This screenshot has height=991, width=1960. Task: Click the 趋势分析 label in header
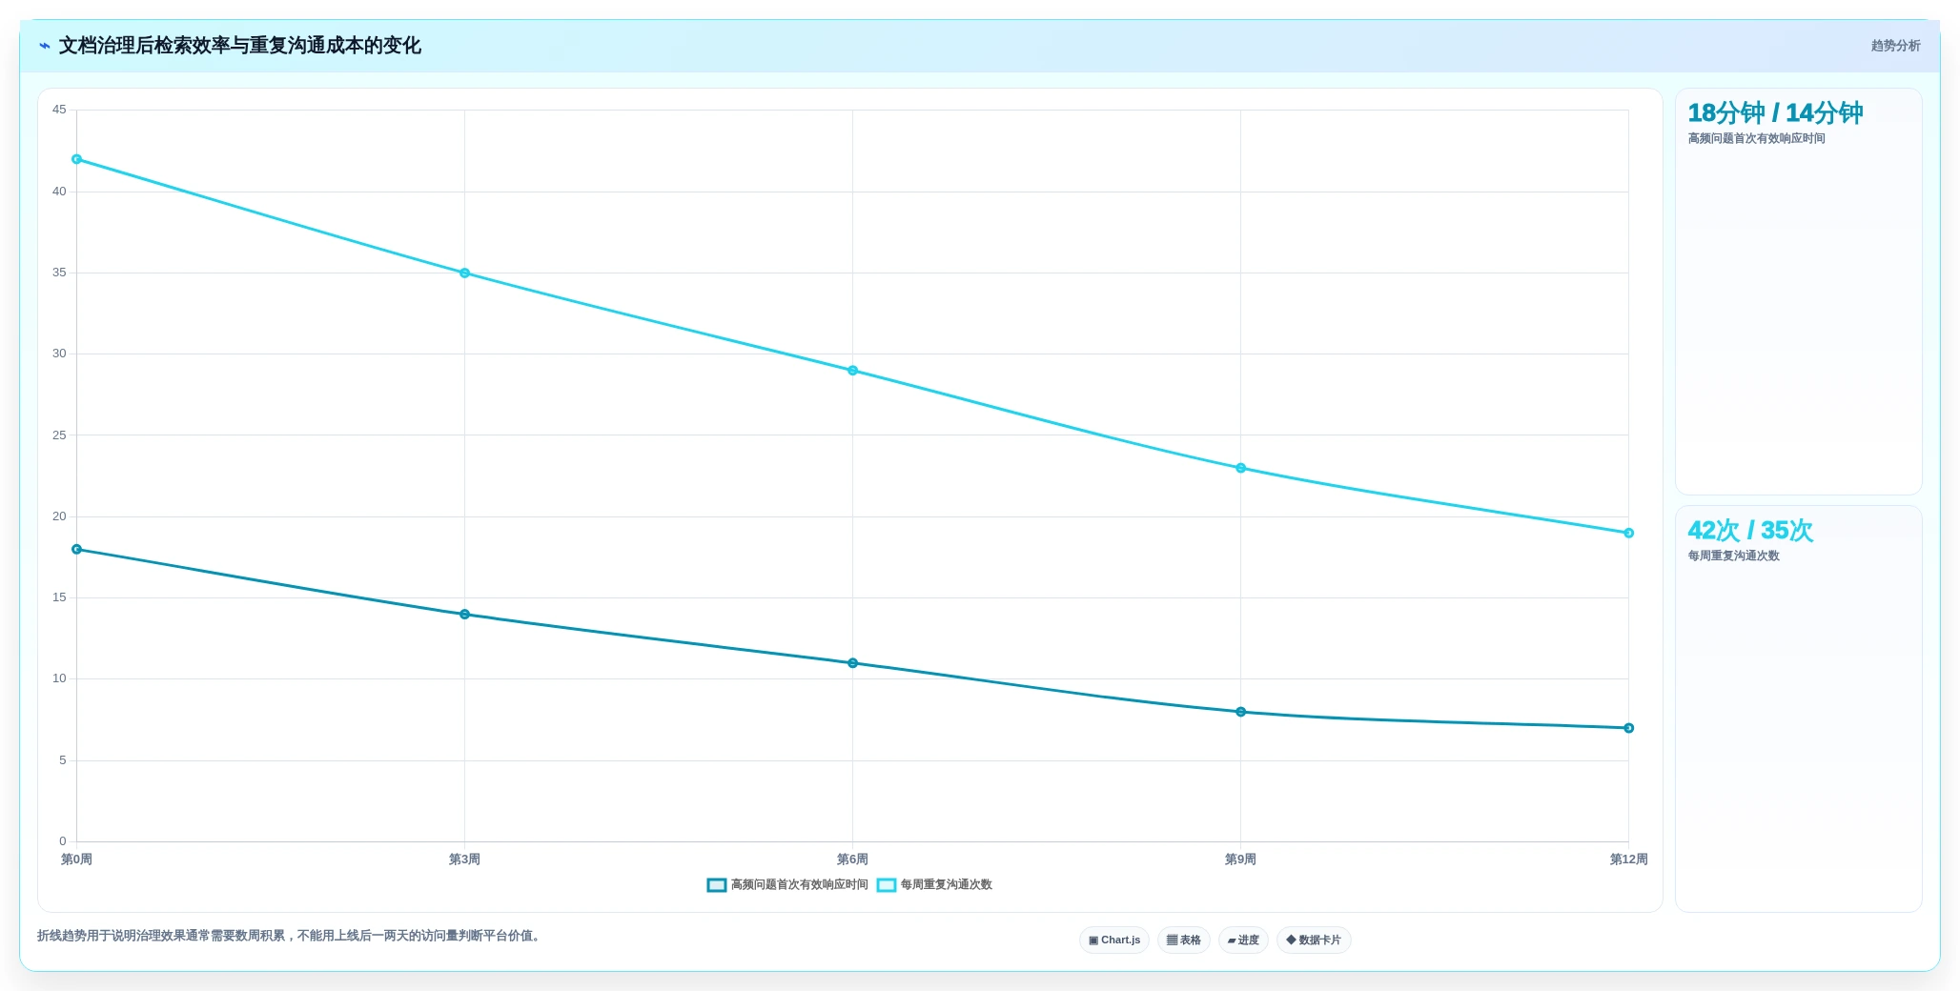tap(1895, 46)
